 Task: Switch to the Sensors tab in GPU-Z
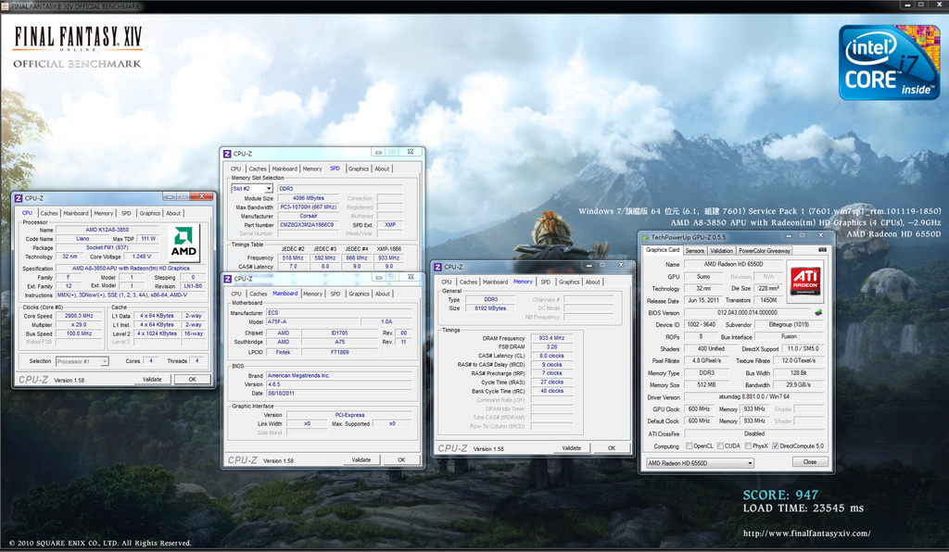pyautogui.click(x=694, y=251)
